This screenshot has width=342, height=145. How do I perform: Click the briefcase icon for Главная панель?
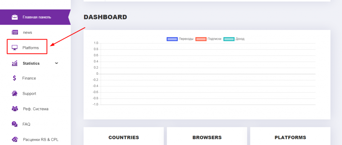[x=15, y=17]
